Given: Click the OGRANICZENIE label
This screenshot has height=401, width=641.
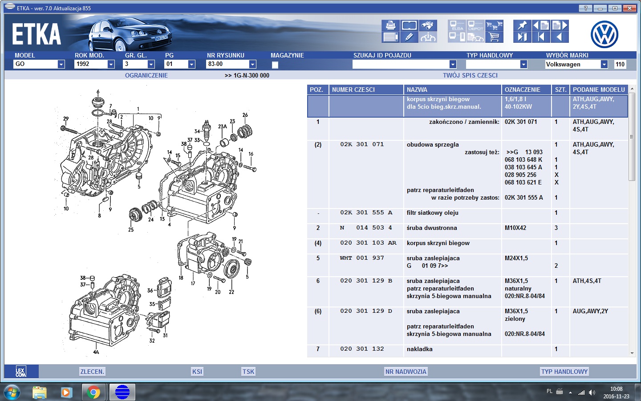Looking at the screenshot, I should pyautogui.click(x=146, y=75).
